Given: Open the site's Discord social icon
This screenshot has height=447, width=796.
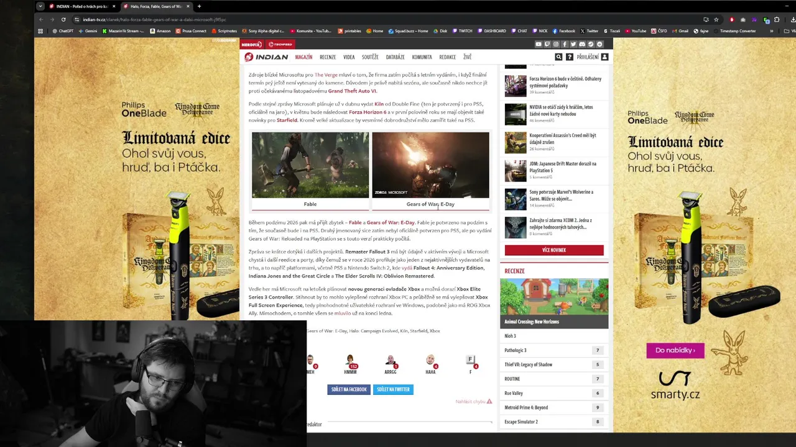Looking at the screenshot, I should [582, 44].
